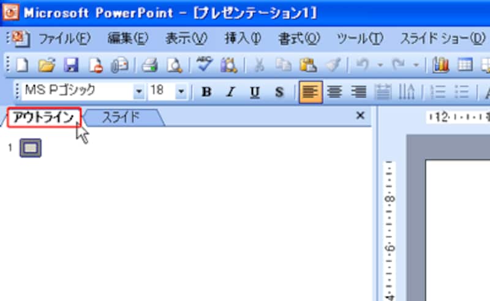Click the Format Painter brush

point(333,65)
